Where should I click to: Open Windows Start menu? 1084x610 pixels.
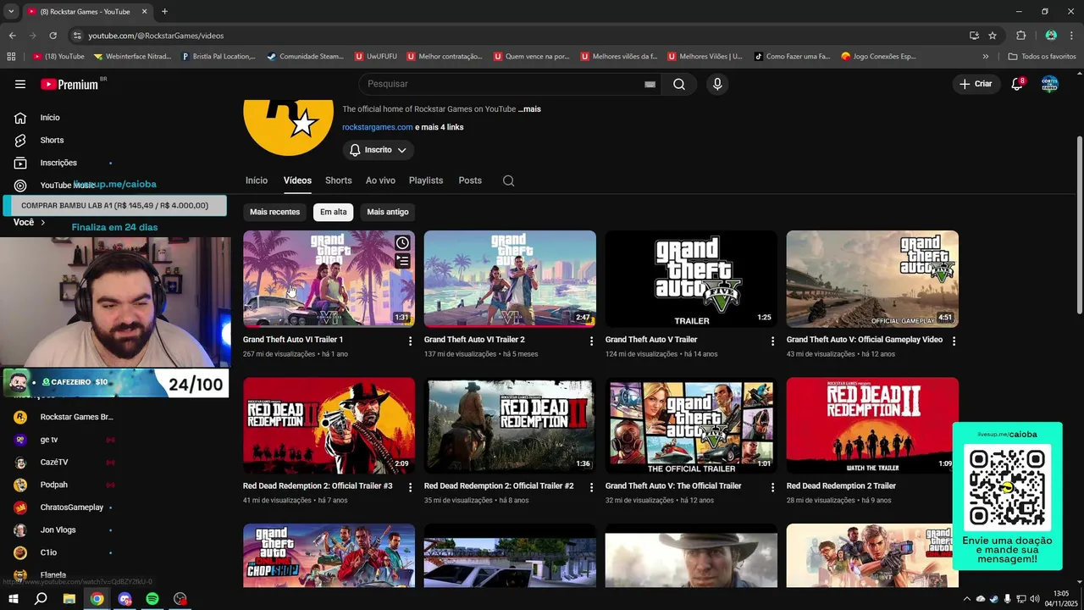point(14,599)
